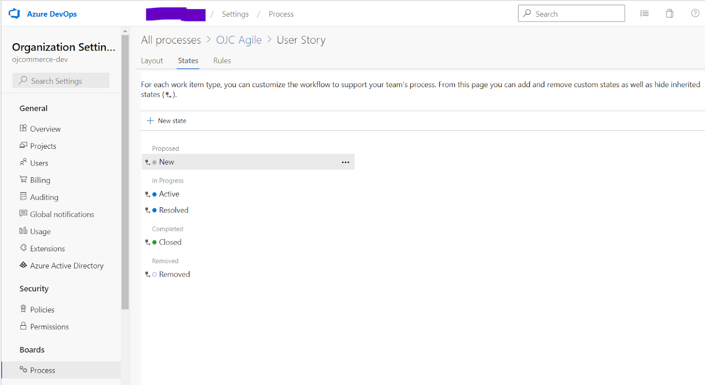Click the New state button
This screenshot has height=385, width=705.
click(x=166, y=121)
